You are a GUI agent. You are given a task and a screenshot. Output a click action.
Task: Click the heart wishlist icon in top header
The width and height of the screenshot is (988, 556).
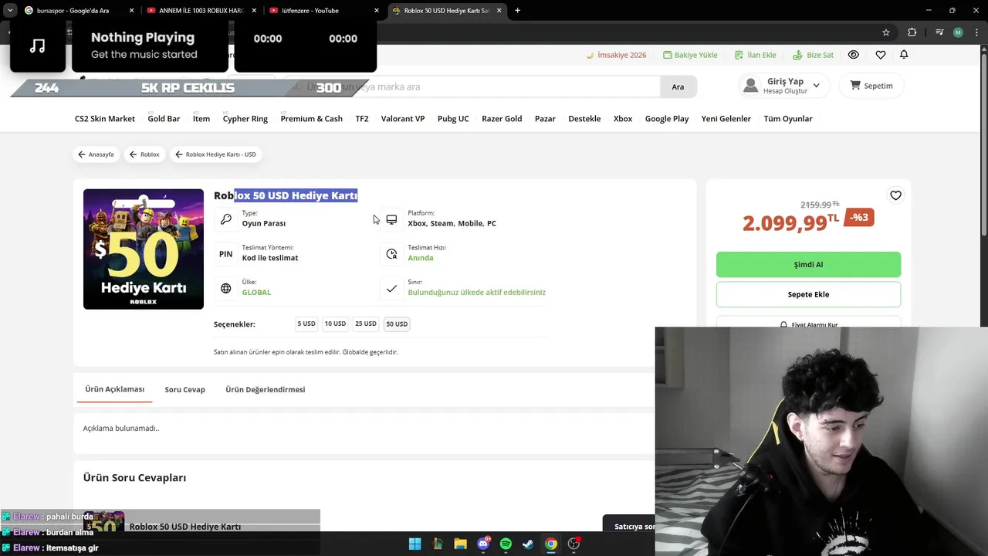881,55
